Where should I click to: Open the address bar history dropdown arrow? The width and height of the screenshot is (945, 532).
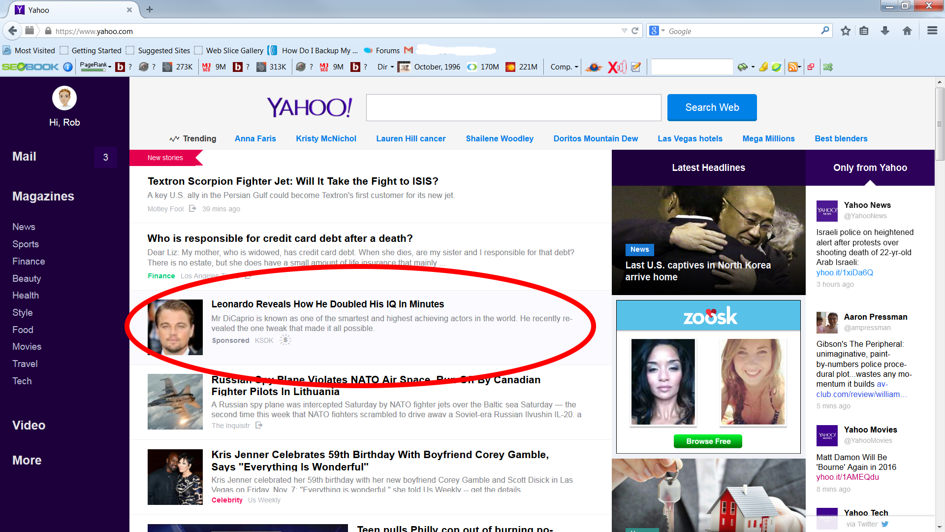point(624,31)
